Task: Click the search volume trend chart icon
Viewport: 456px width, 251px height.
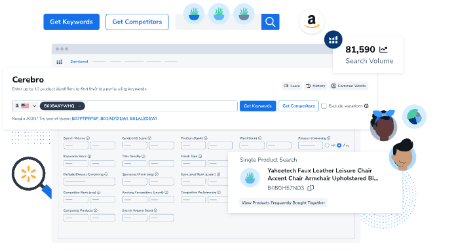Action: point(383,49)
